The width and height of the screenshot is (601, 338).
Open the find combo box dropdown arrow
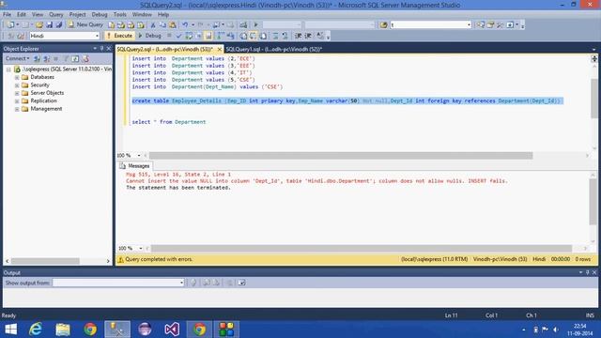pos(469,25)
